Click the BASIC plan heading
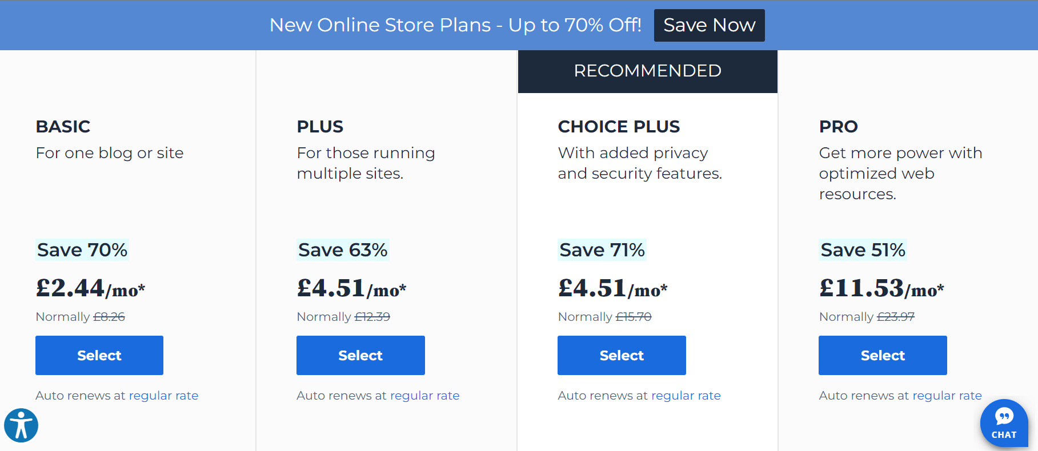The width and height of the screenshot is (1038, 451). pos(63,126)
